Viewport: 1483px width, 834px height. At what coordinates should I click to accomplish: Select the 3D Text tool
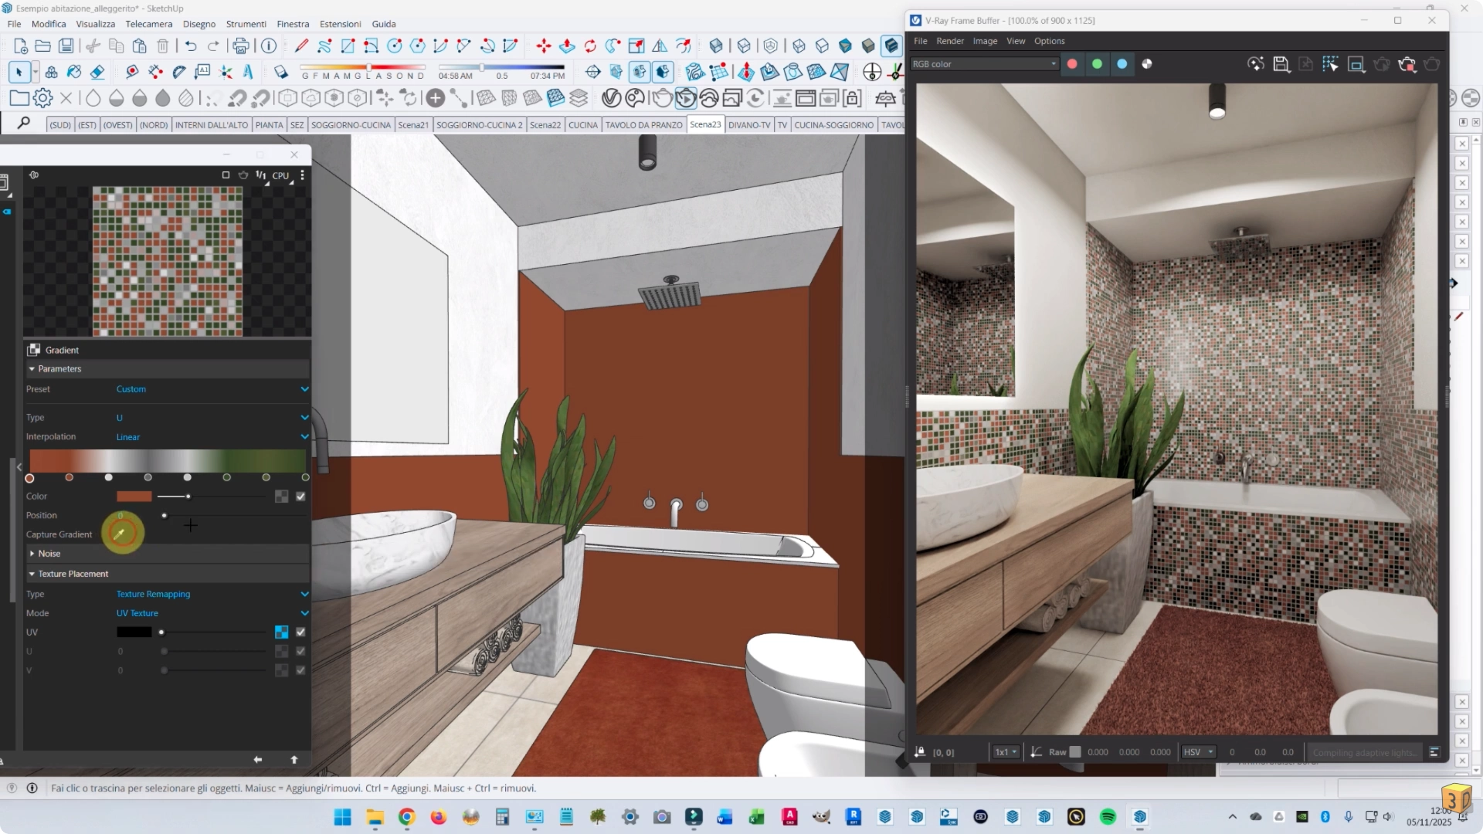249,72
